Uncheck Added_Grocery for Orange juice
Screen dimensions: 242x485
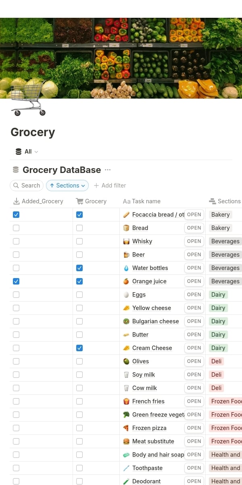point(16,281)
